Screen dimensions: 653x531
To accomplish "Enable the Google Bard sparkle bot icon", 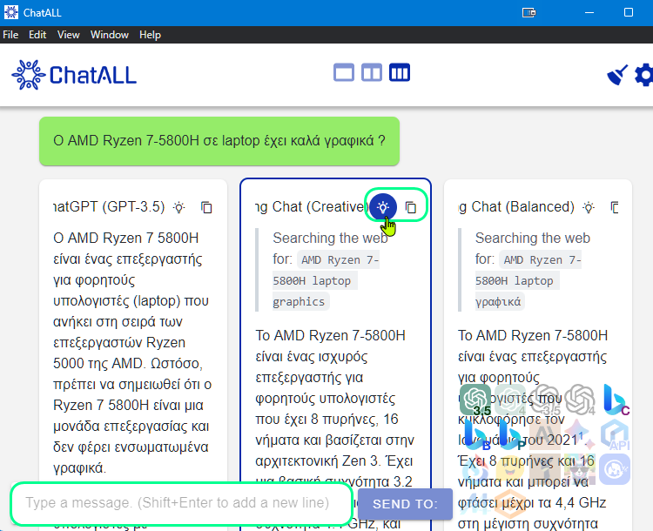I will click(581, 434).
